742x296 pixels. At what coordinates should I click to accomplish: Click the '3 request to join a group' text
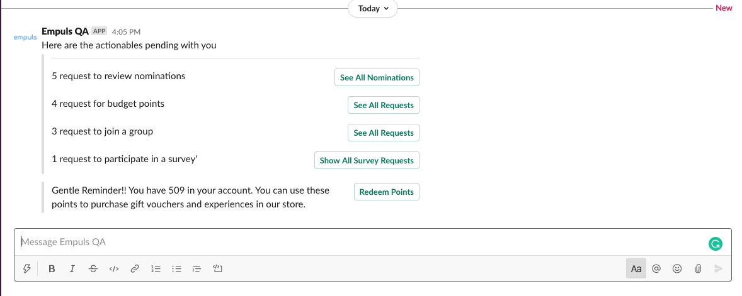click(x=102, y=131)
